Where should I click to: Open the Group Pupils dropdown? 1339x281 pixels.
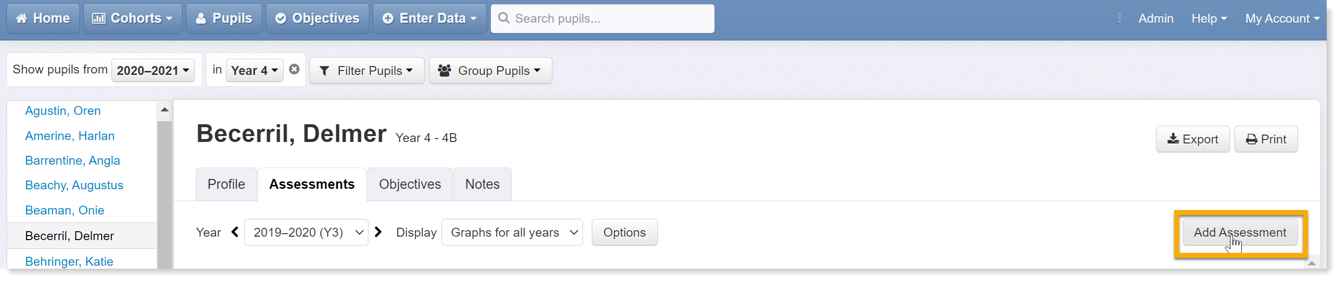click(490, 70)
